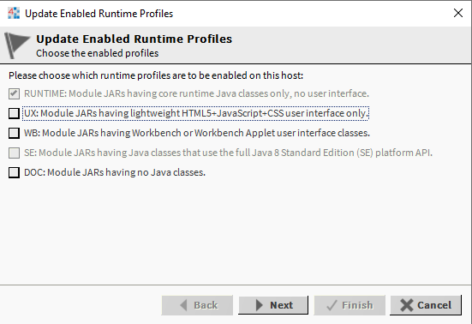Click the arrow icon on Next button
This screenshot has width=472, height=324.
tap(260, 305)
